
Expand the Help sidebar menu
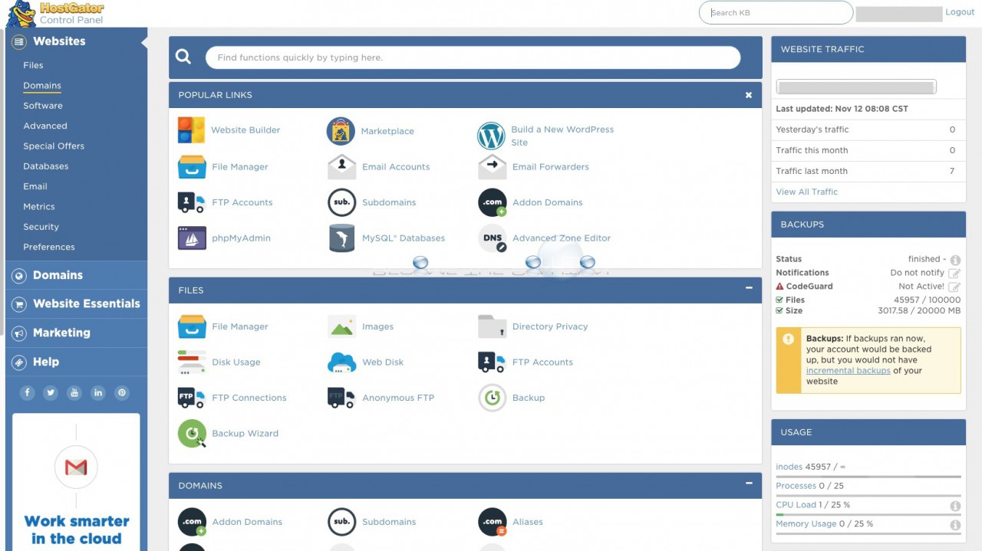pyautogui.click(x=76, y=362)
